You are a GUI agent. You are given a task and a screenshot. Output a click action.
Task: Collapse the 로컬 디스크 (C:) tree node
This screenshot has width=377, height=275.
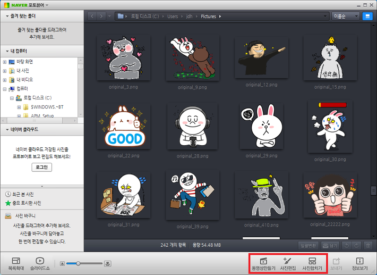pos(12,98)
